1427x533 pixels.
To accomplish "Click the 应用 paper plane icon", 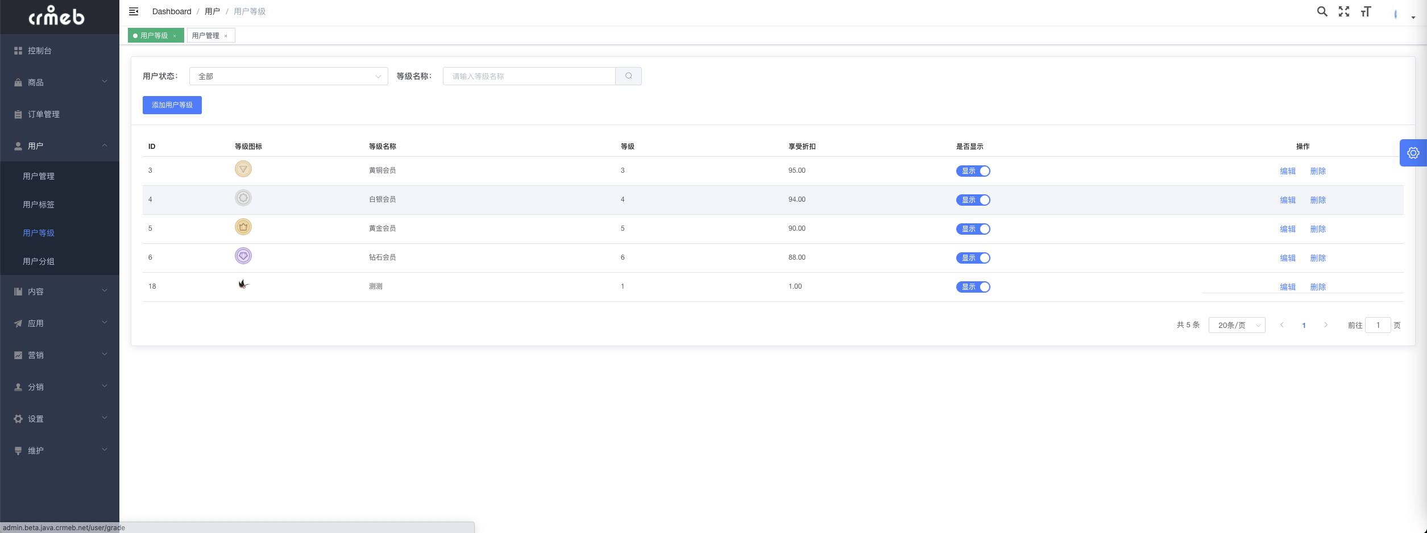I will [x=18, y=323].
